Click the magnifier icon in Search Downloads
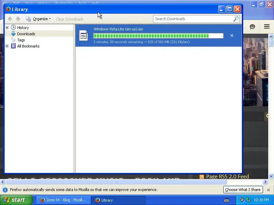The image size is (274, 205). pyautogui.click(x=236, y=19)
